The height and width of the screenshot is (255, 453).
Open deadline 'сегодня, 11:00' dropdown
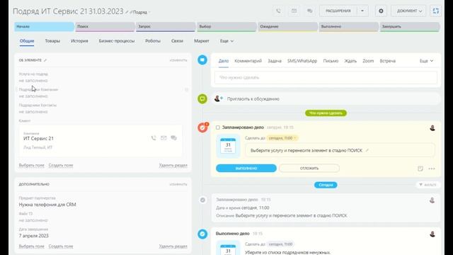click(x=282, y=138)
